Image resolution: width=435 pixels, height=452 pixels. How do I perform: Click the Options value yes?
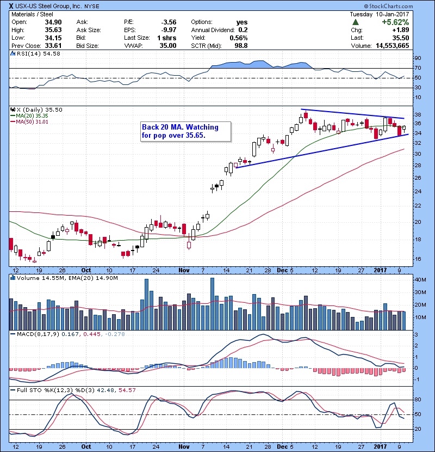242,22
